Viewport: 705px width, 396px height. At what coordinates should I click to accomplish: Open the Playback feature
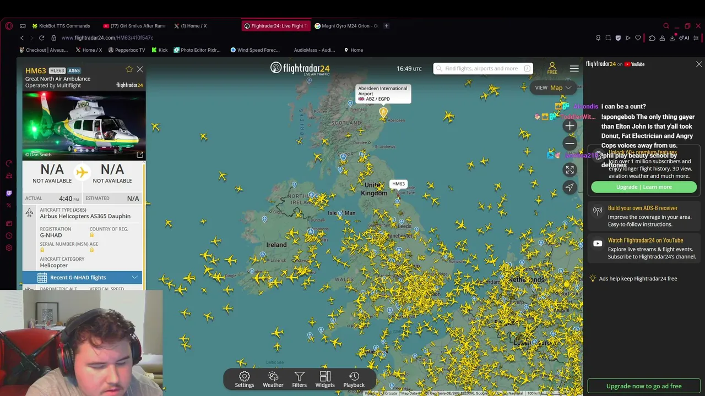354,380
